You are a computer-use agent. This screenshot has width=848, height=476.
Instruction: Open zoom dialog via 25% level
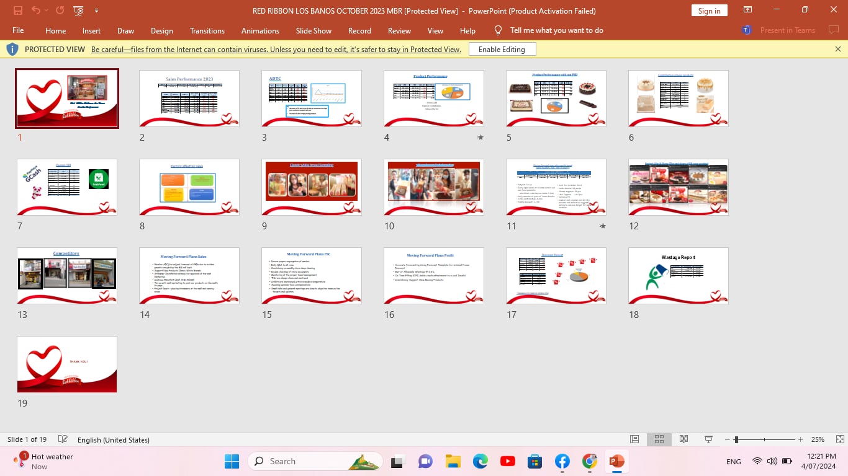(818, 439)
